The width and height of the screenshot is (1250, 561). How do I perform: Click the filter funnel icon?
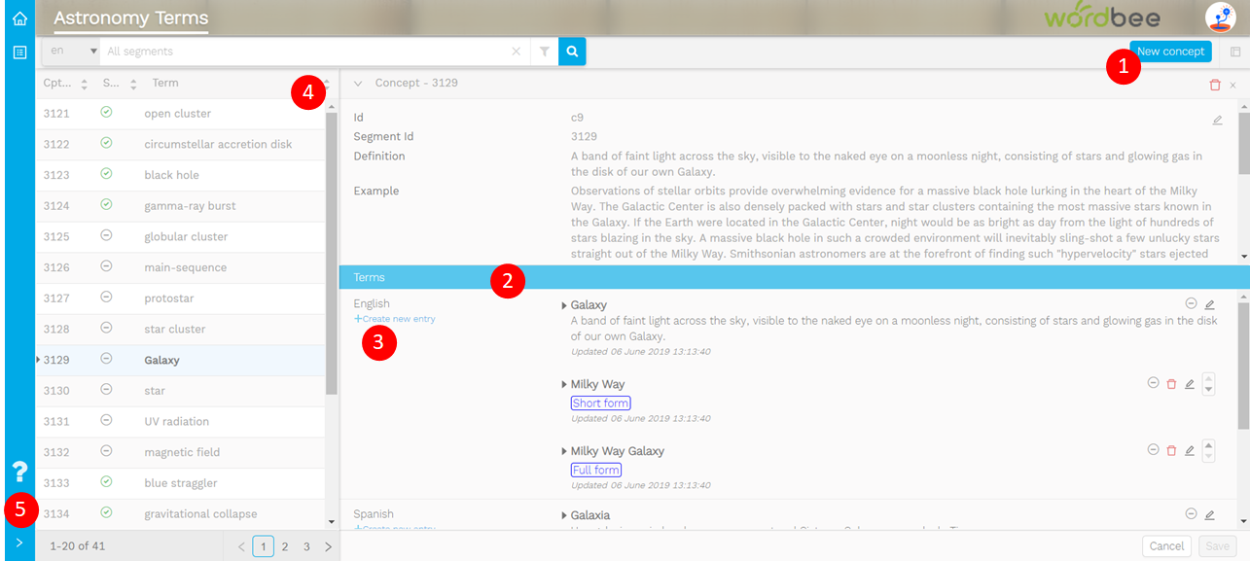544,52
